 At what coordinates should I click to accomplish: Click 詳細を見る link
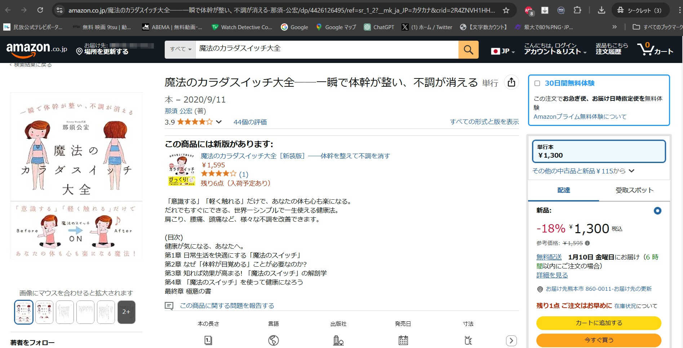tap(552, 275)
